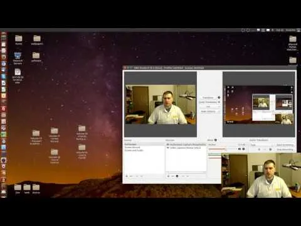
Task: Move the selected source down
Action: click(187, 176)
